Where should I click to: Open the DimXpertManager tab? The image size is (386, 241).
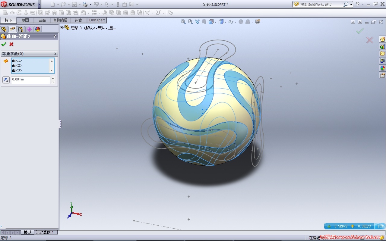(29, 29)
